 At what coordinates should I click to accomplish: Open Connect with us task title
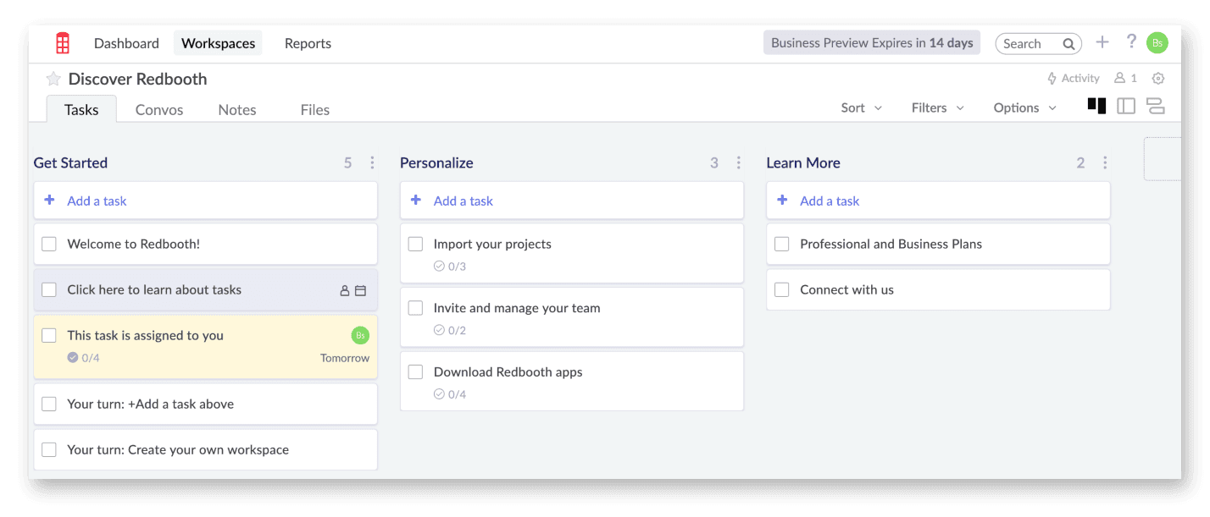tap(846, 289)
